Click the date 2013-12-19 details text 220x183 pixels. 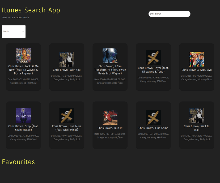153,79
